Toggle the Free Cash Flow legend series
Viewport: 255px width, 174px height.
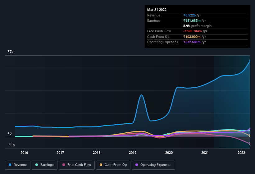coord(77,165)
